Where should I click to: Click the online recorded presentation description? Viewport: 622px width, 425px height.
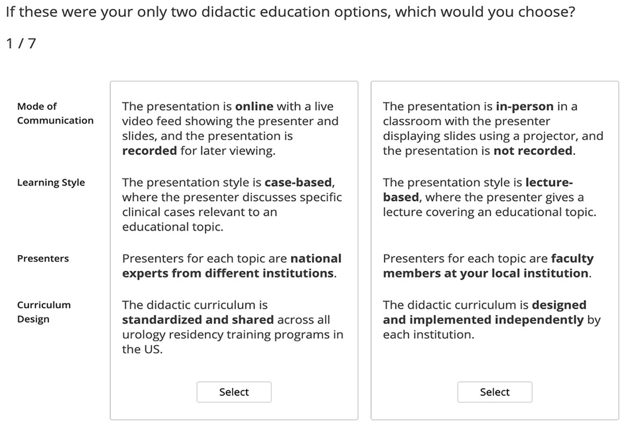230,128
